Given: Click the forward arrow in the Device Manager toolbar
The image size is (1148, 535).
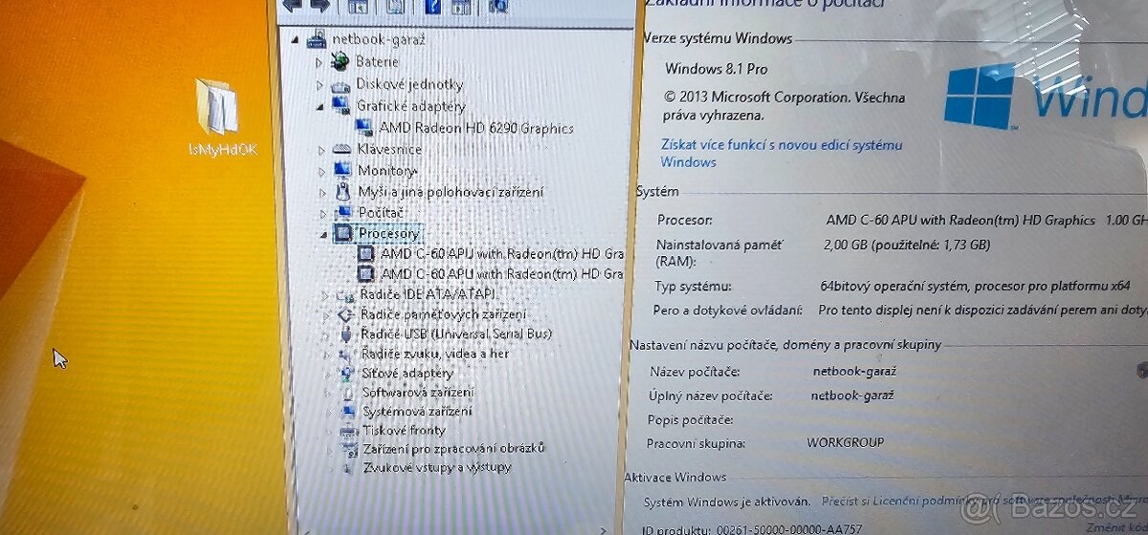Looking at the screenshot, I should click(x=320, y=4).
